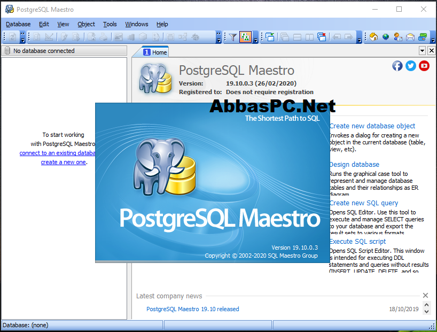The height and width of the screenshot is (332, 437).
Task: Click the Execute SQL script link
Action: [x=357, y=242]
